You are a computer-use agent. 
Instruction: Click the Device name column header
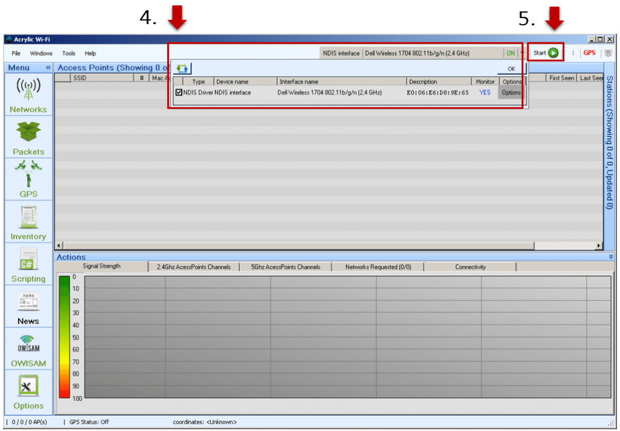click(x=245, y=82)
